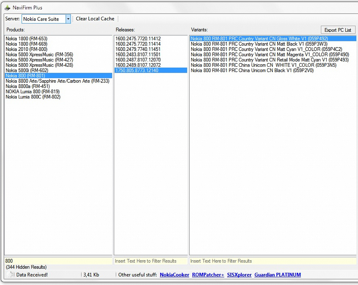Select release 1600.2479.7740.11451

point(151,49)
